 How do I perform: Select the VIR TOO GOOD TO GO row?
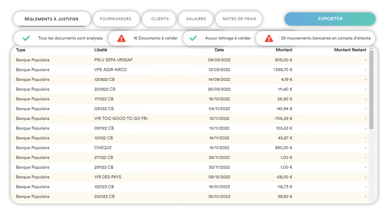[x=120, y=118]
